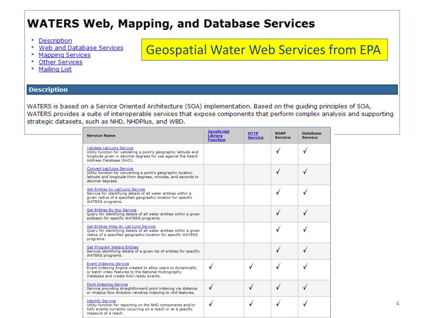Click Database checkmark in Get Entities by Lat/Long row

point(305,192)
